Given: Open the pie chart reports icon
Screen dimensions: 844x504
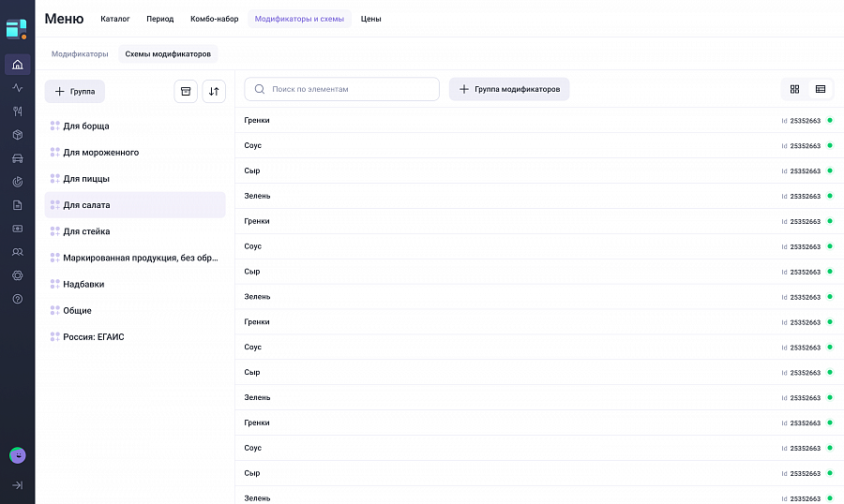Looking at the screenshot, I should click(17, 182).
